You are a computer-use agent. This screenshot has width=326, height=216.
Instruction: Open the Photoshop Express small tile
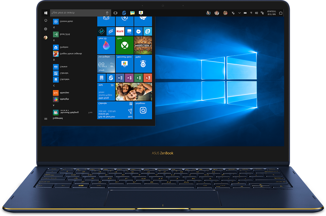102,32
